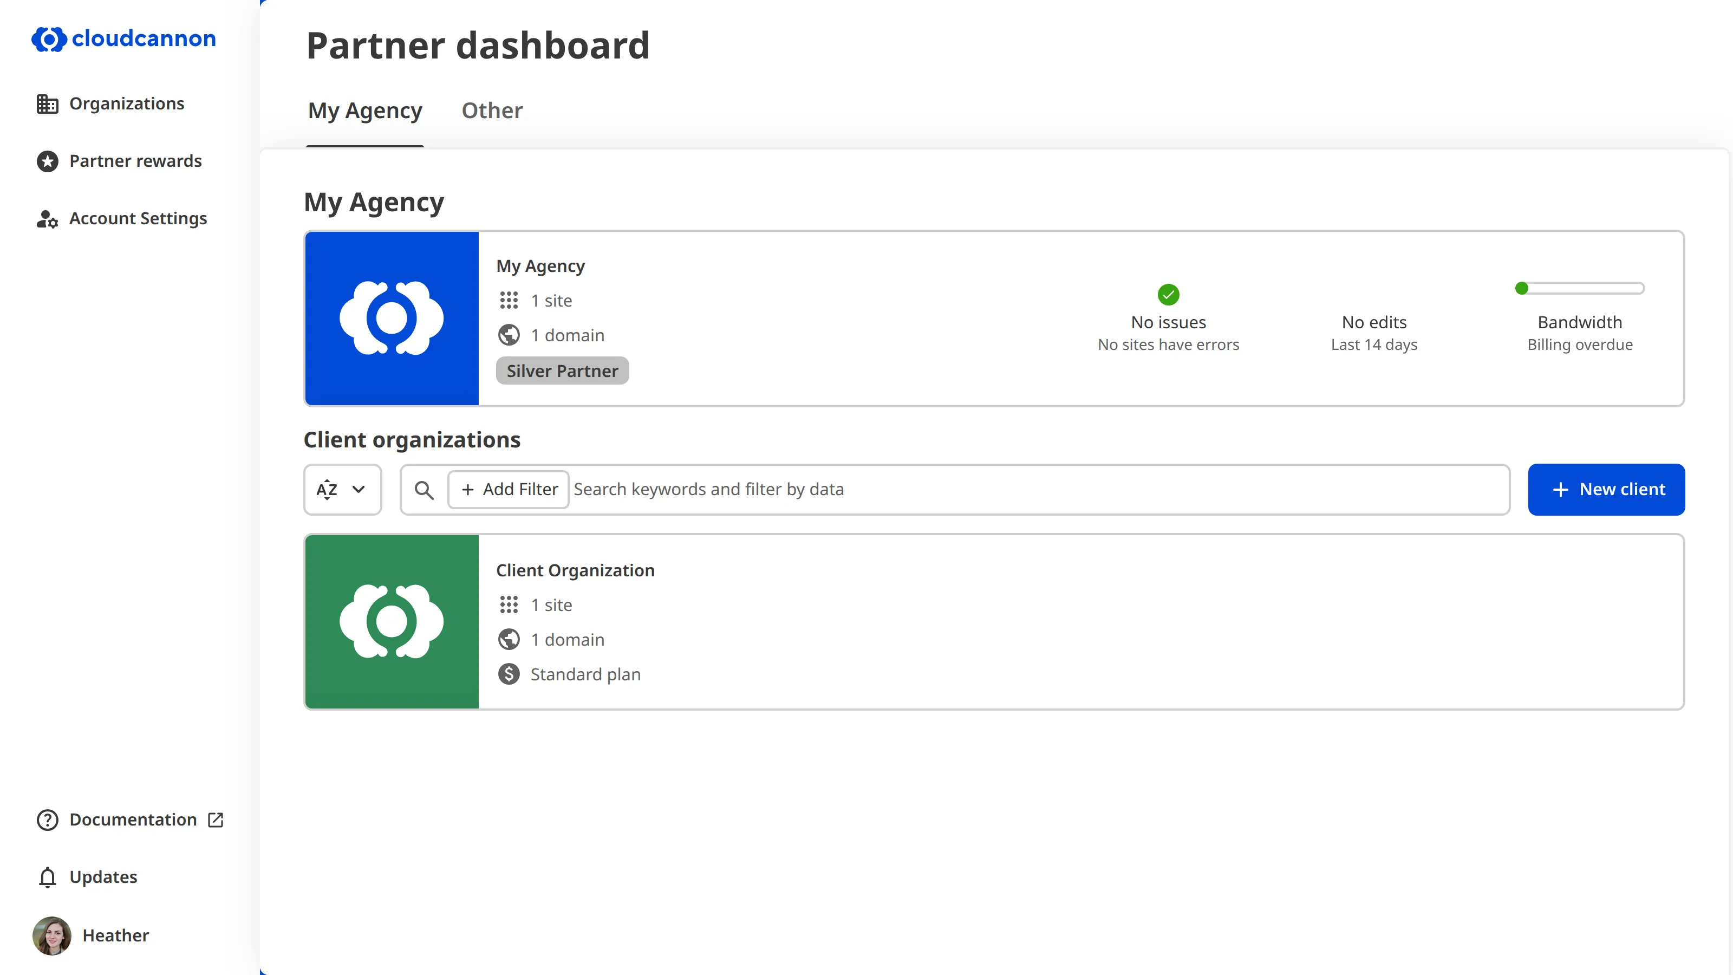Click the plus icon in Add Filter
The width and height of the screenshot is (1733, 975).
pyautogui.click(x=467, y=489)
